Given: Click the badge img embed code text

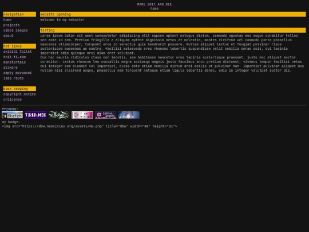Looking at the screenshot, I should coord(89,126).
